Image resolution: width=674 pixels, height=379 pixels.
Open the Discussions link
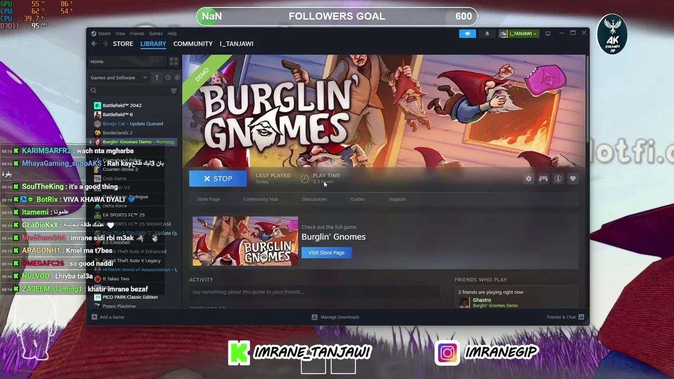(x=314, y=199)
